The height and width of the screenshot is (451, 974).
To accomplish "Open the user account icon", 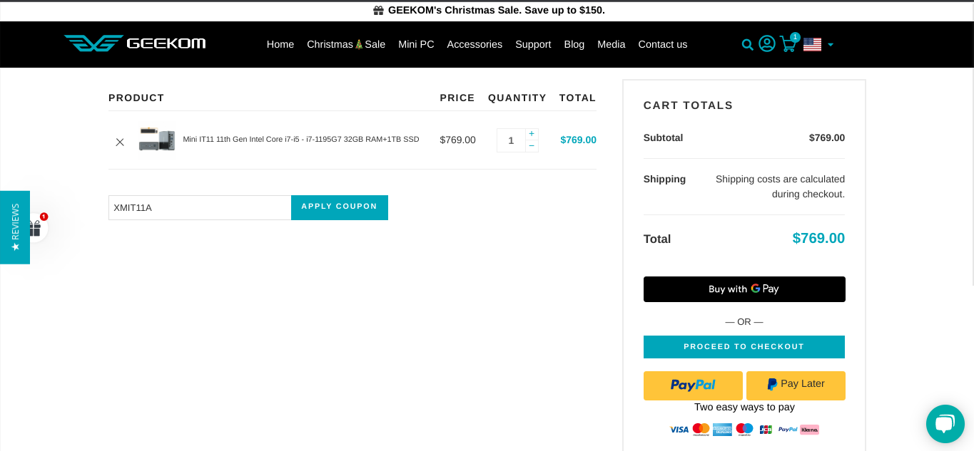I will [x=767, y=43].
